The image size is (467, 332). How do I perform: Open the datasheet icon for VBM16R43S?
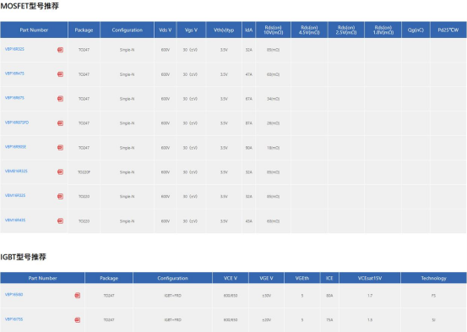(60, 220)
